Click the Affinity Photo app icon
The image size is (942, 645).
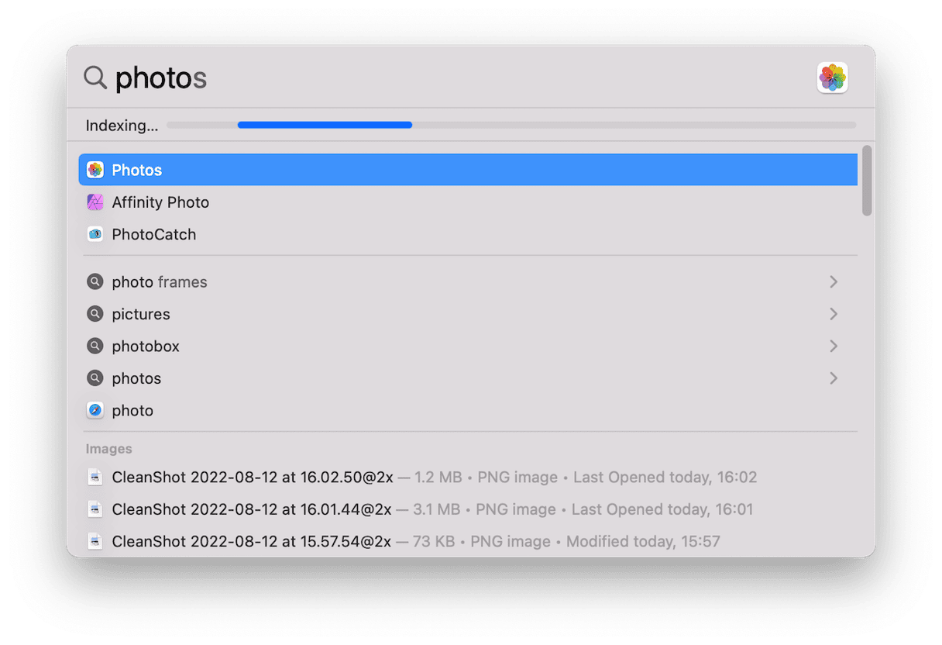[x=95, y=202]
